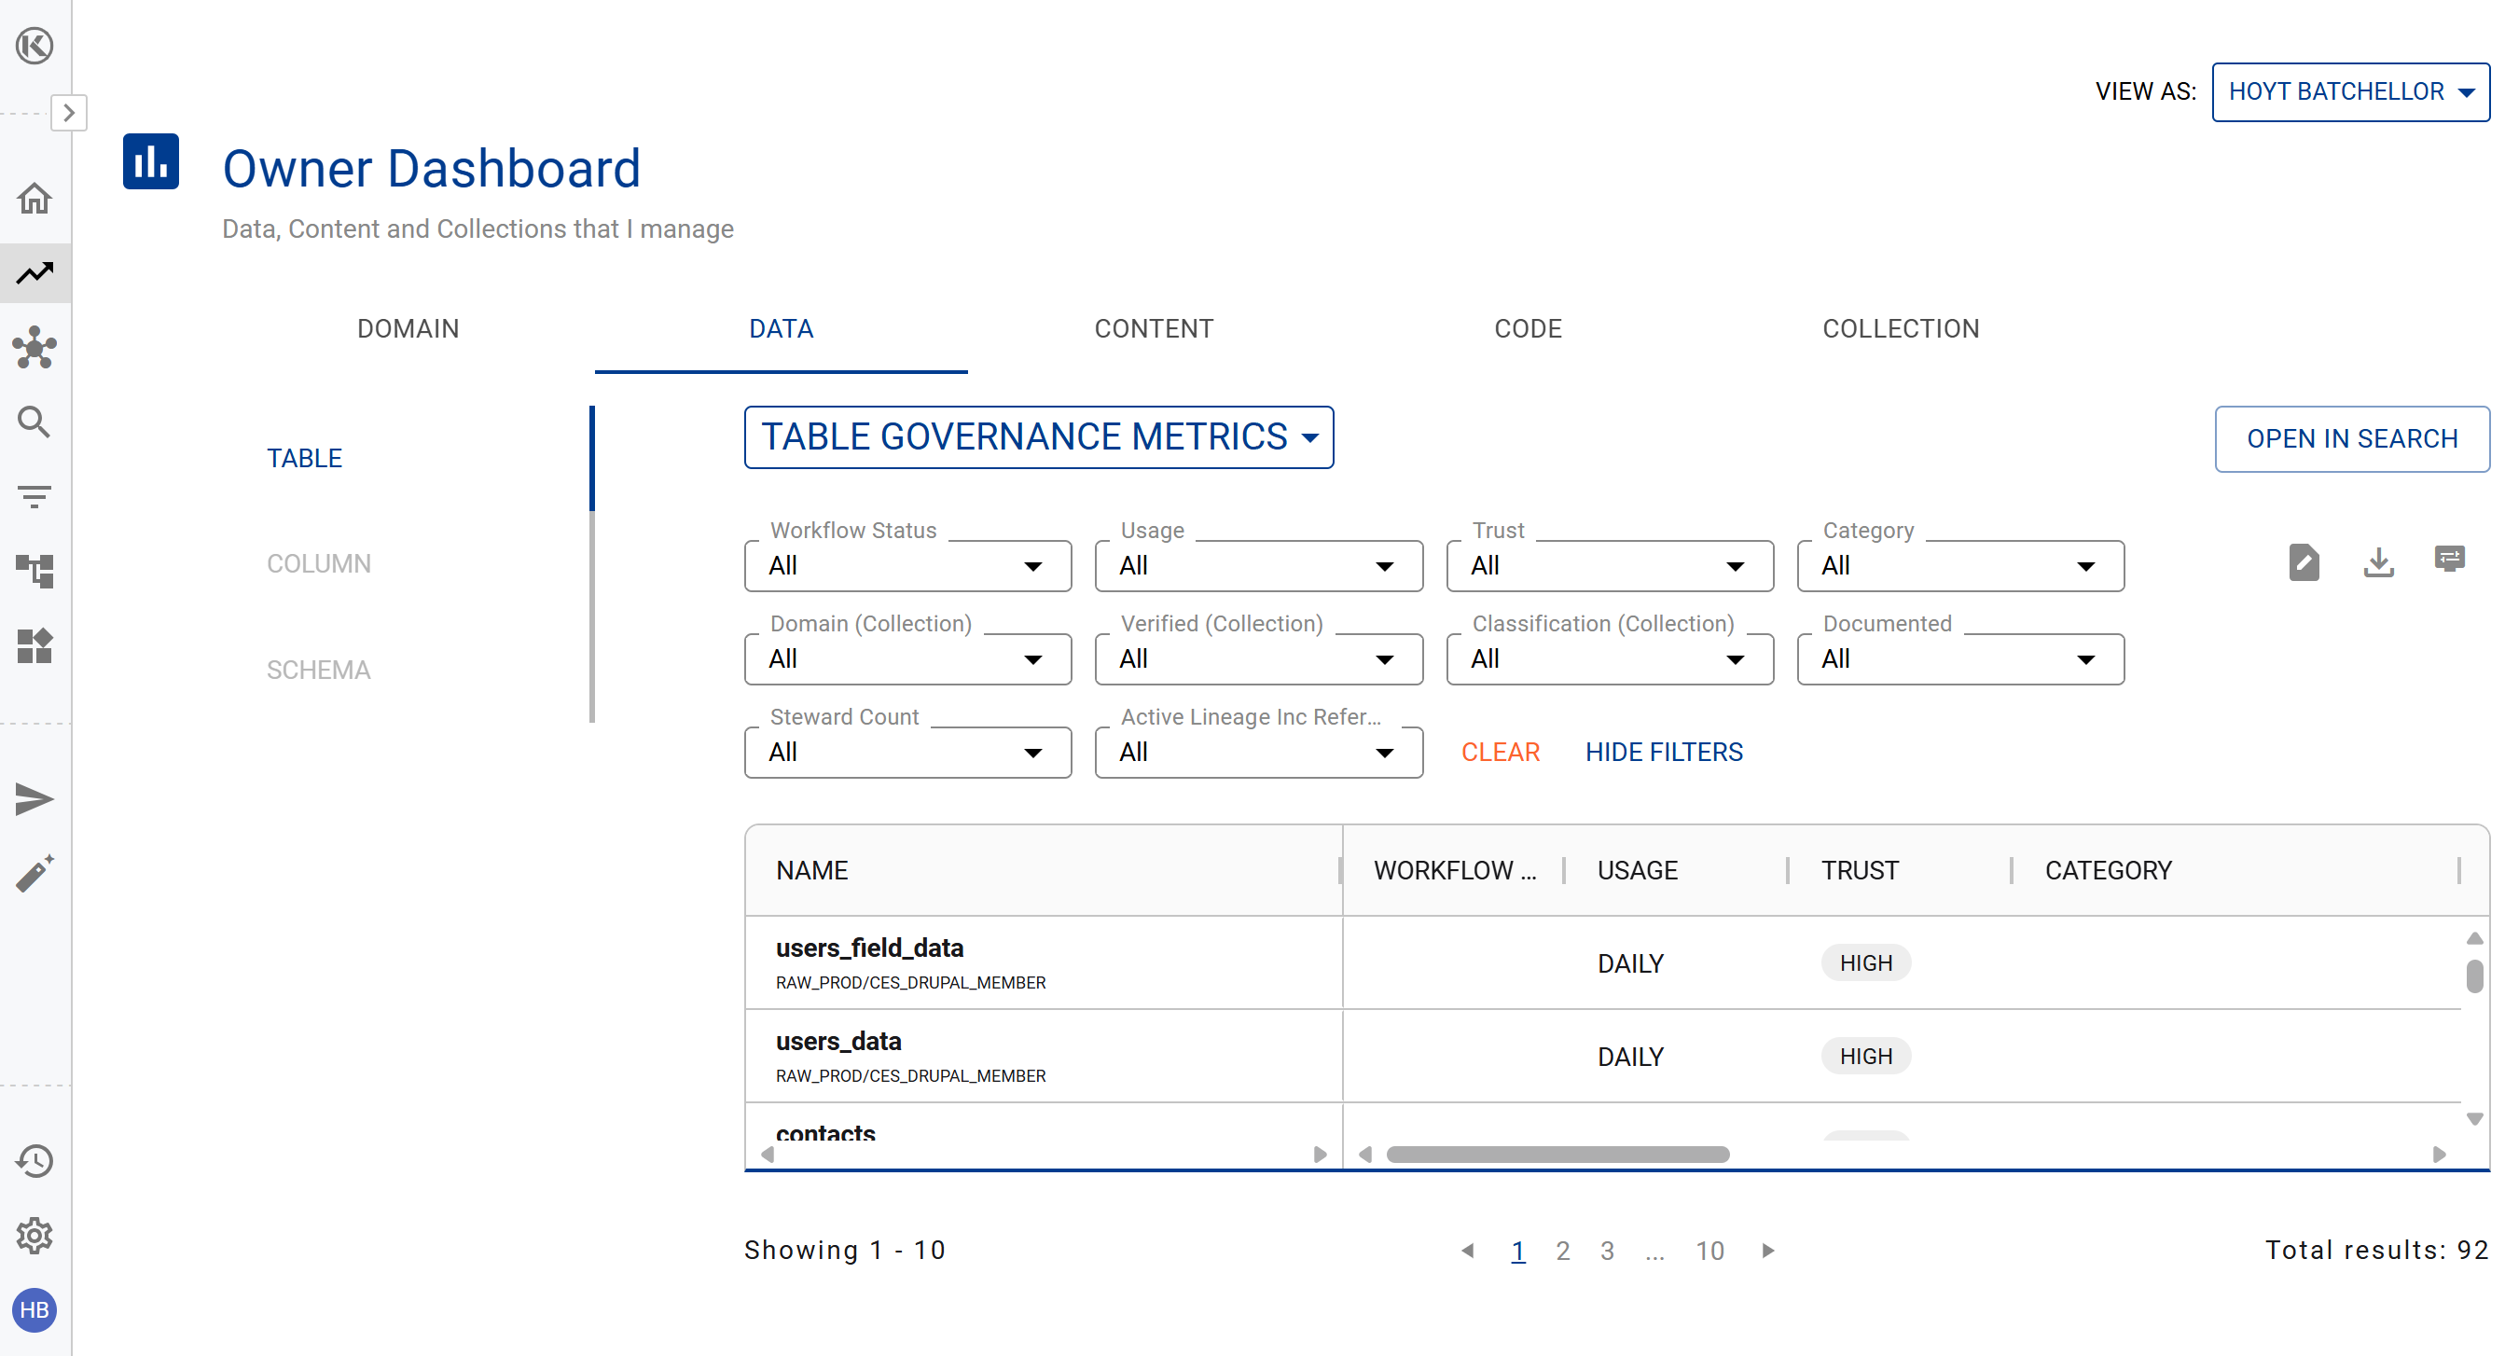Screen dimensions: 2505x1356
Task: Click the HB user avatar
Action: 35,1310
